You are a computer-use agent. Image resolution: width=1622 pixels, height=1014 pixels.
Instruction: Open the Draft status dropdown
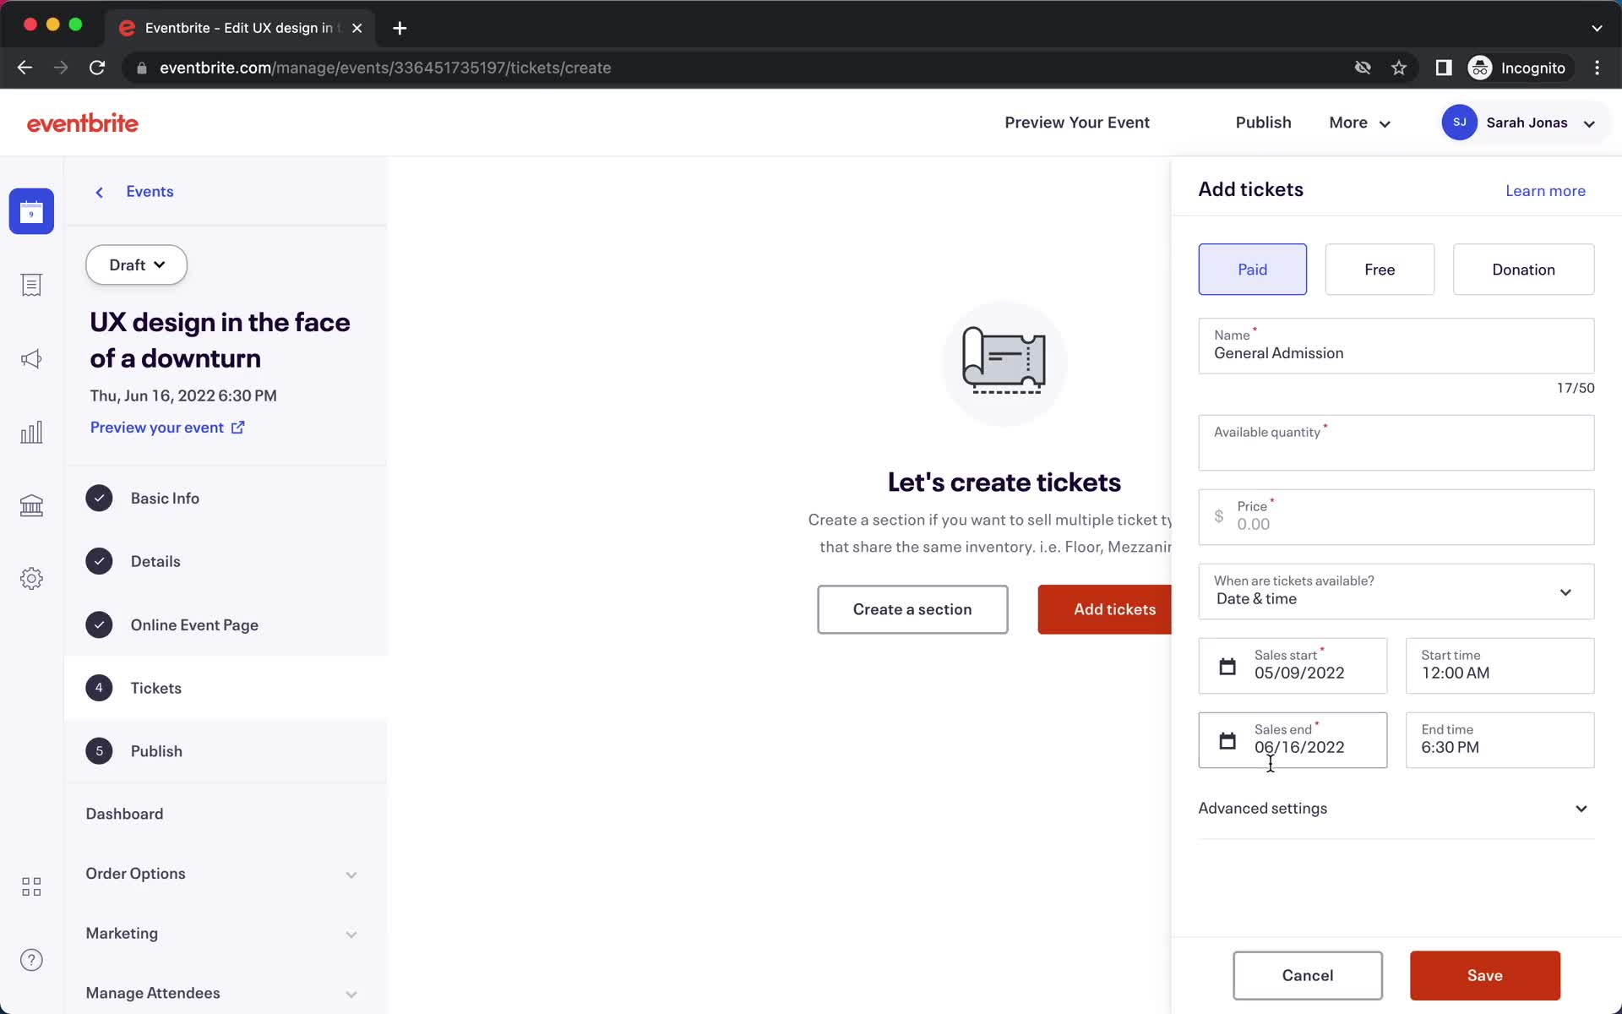pos(137,264)
